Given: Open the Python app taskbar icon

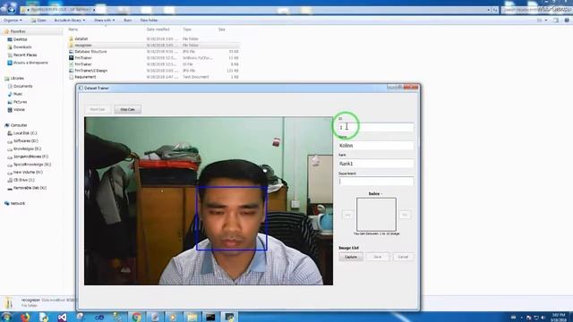Looking at the screenshot, I should click(x=229, y=318).
